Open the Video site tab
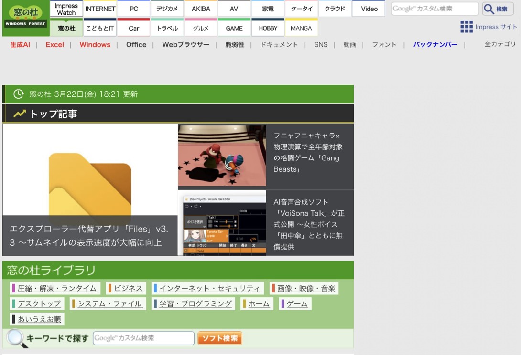The height and width of the screenshot is (355, 521). (369, 9)
